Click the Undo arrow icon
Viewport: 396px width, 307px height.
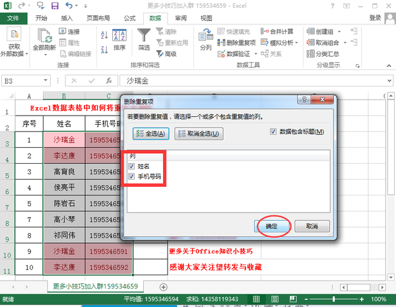pos(69,5)
